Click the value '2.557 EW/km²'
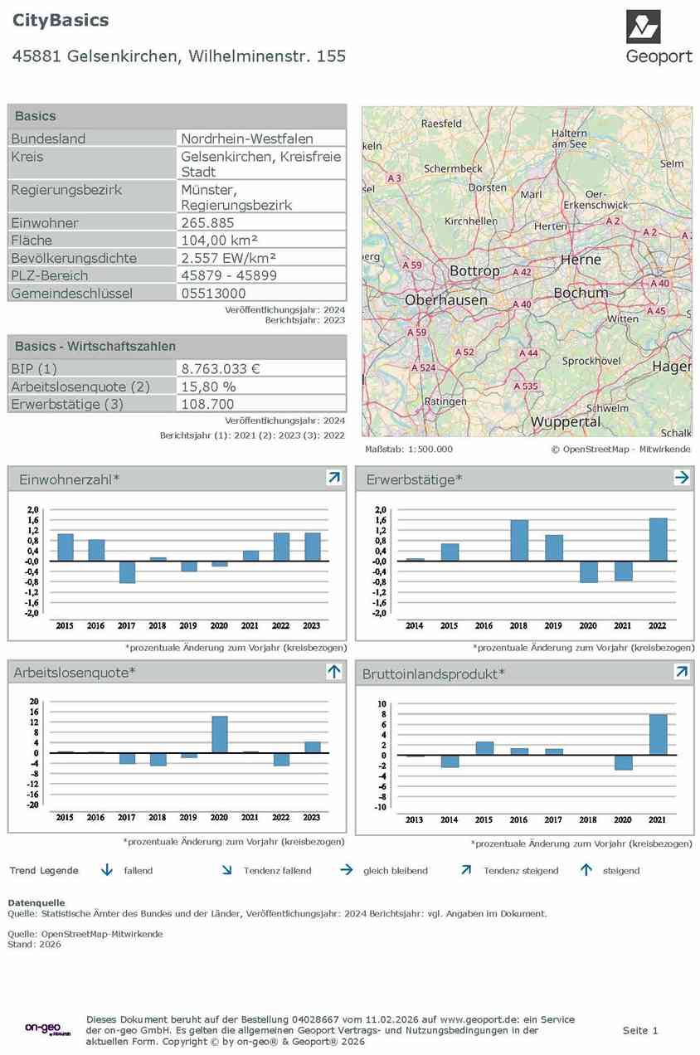 (229, 258)
